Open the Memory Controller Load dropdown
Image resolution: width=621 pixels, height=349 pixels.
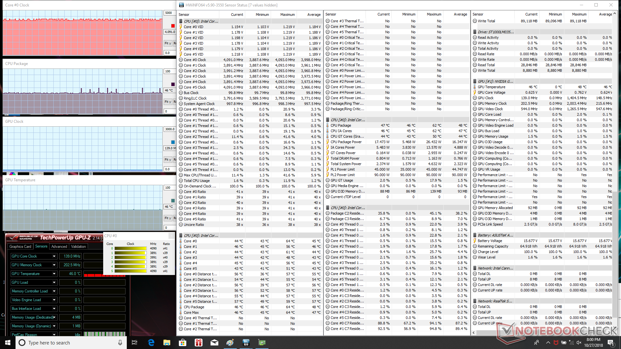coord(54,291)
